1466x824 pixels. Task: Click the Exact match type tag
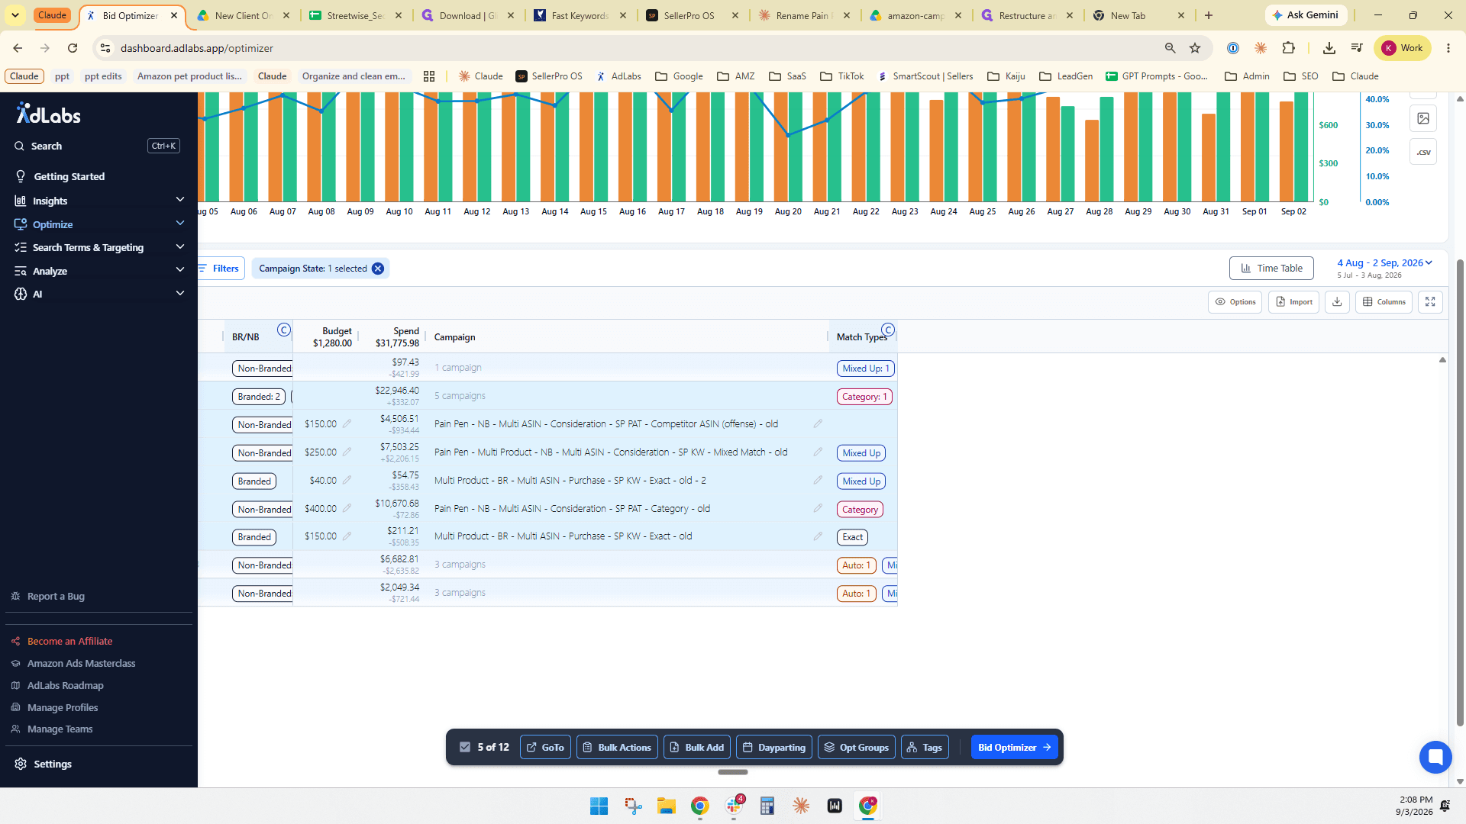coord(852,537)
